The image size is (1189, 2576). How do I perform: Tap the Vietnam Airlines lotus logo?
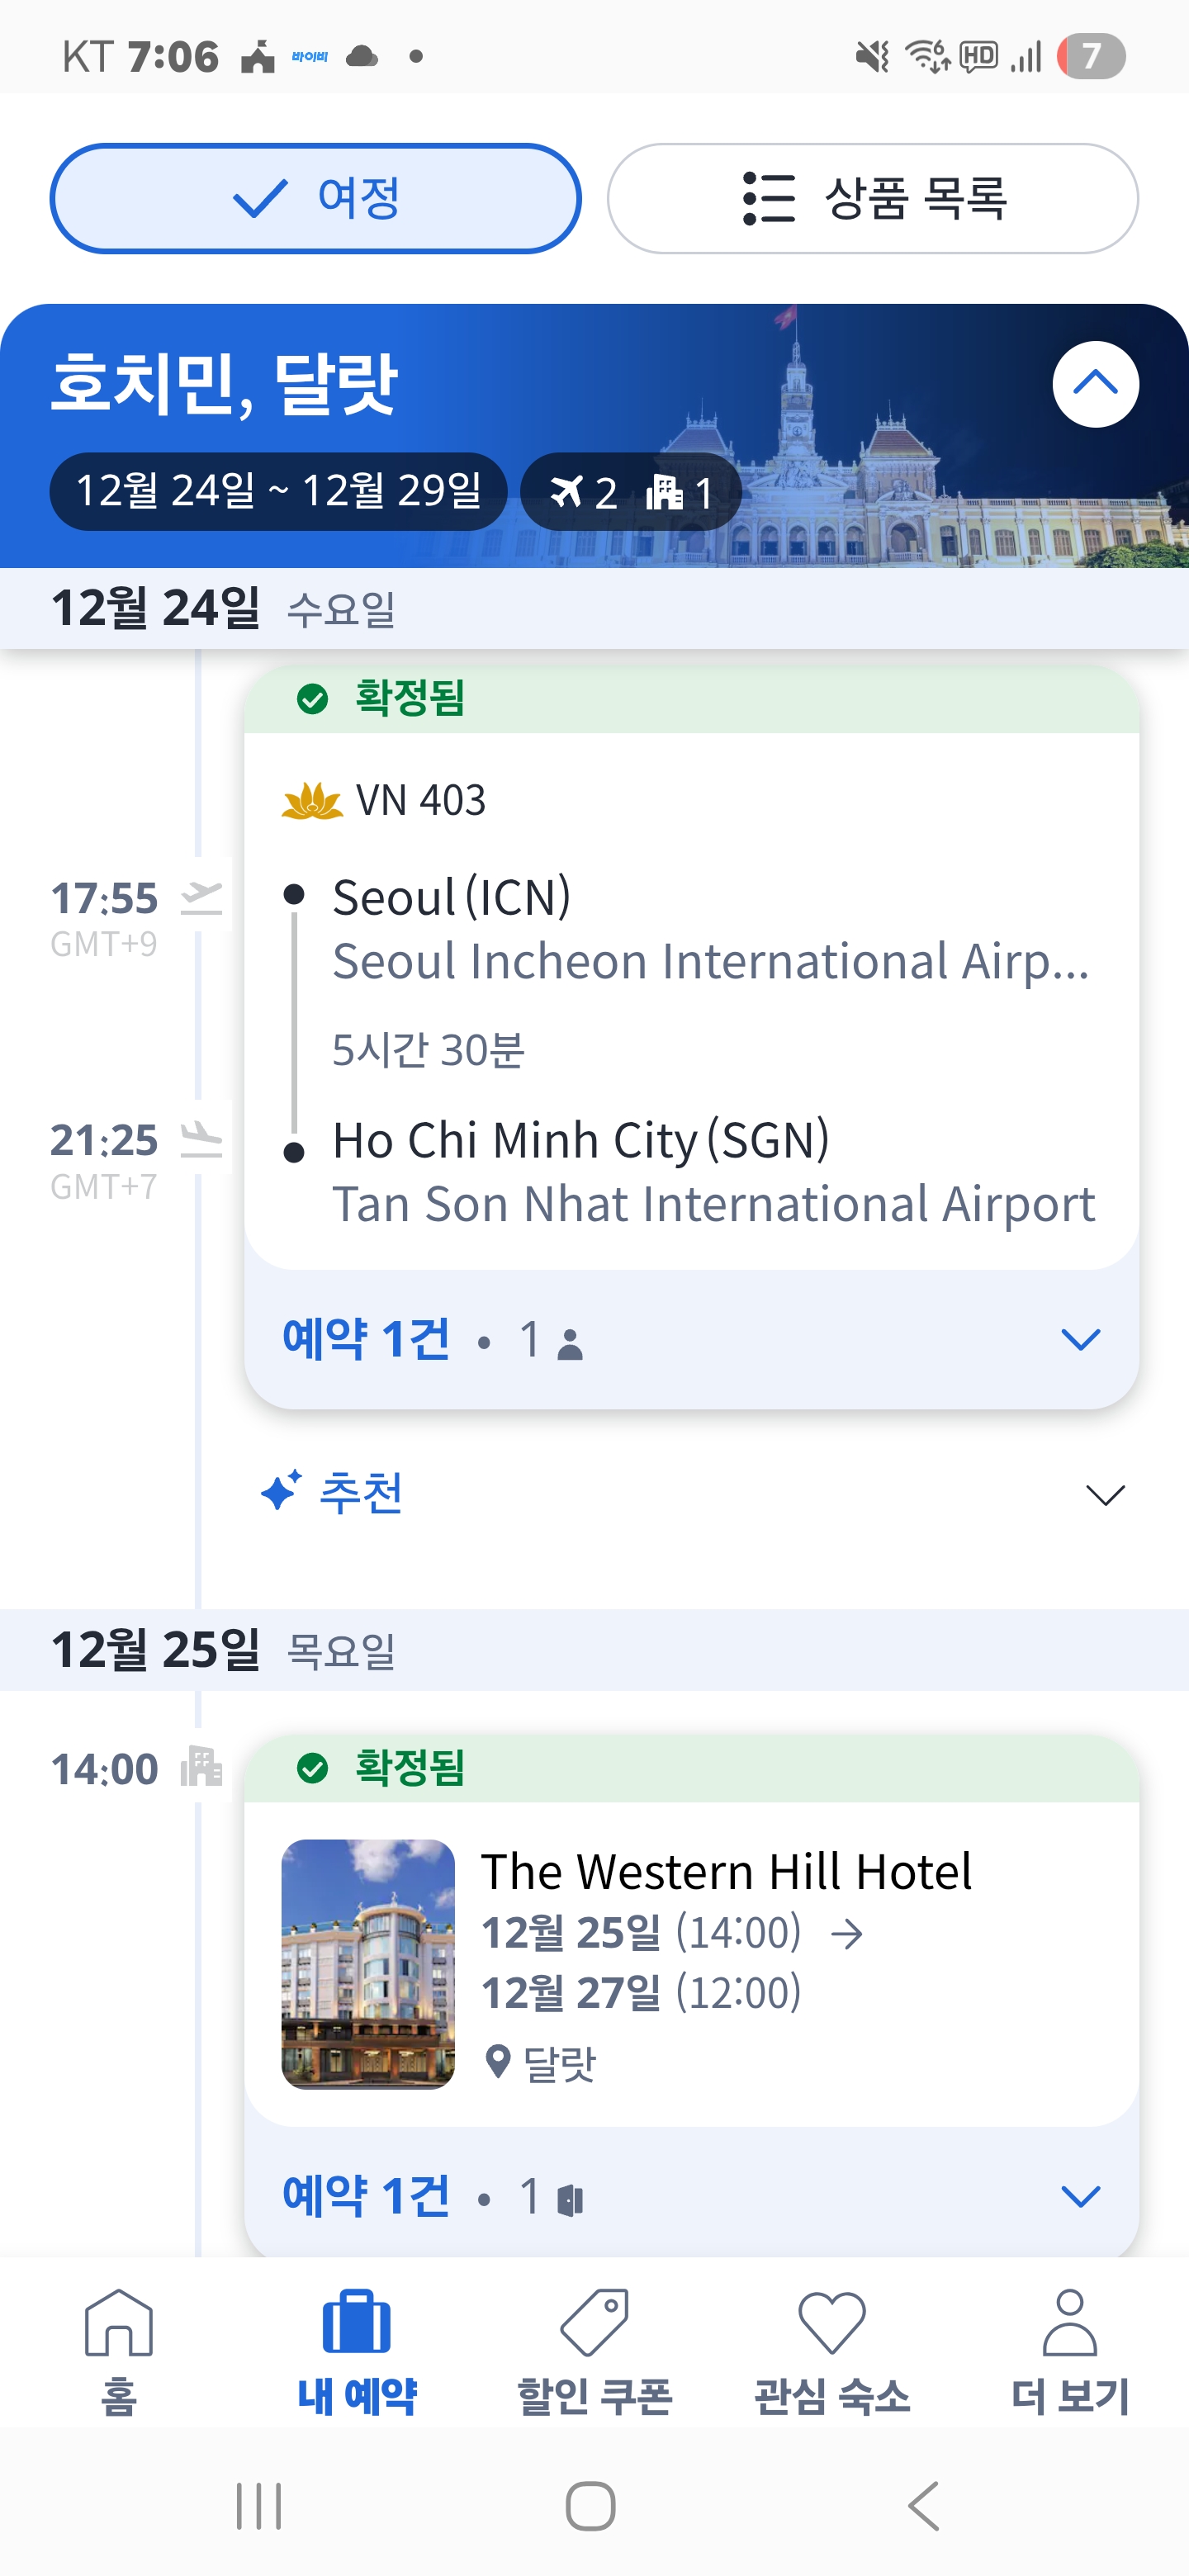click(312, 801)
